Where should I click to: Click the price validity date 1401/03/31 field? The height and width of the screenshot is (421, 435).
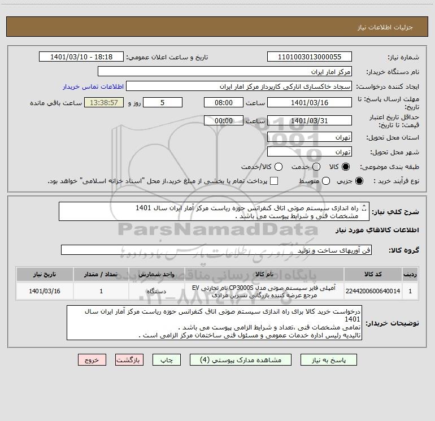pyautogui.click(x=310, y=120)
